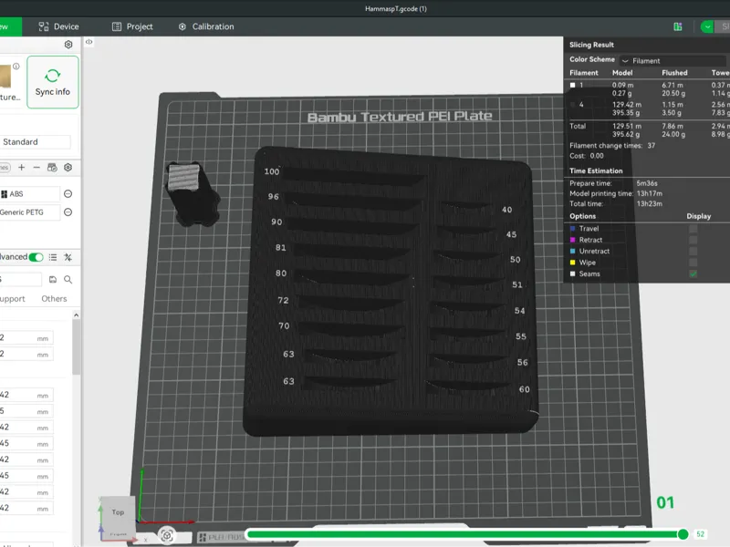Click the Model printing time 13h17m value

click(649, 193)
